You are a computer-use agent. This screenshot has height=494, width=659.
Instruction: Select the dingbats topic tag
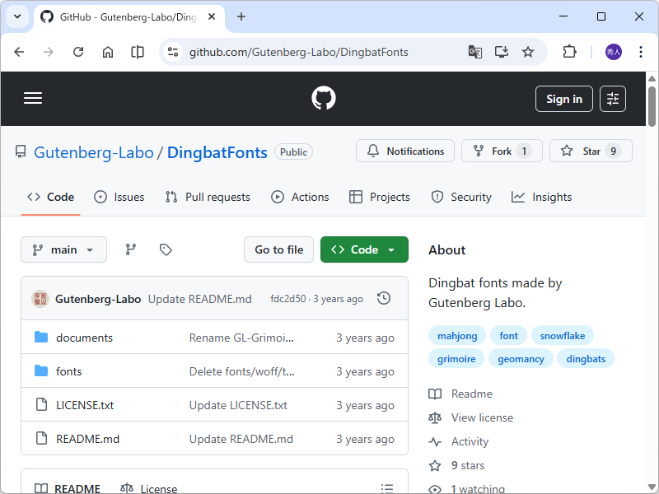(586, 359)
